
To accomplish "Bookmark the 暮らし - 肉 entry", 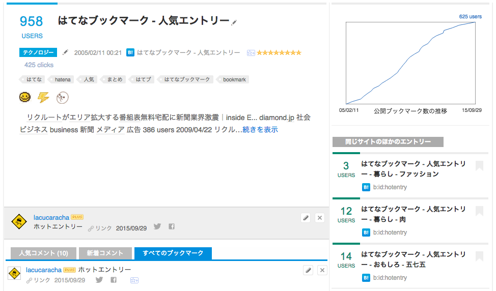I will coord(479,211).
